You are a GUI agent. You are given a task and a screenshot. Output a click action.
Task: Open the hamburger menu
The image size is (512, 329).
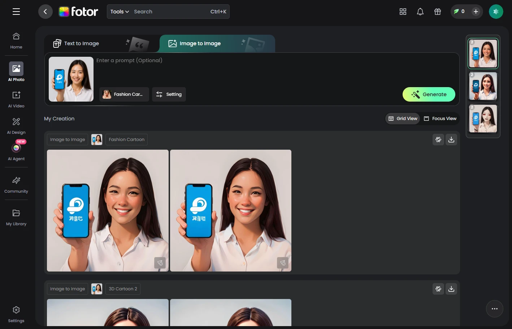(x=16, y=12)
